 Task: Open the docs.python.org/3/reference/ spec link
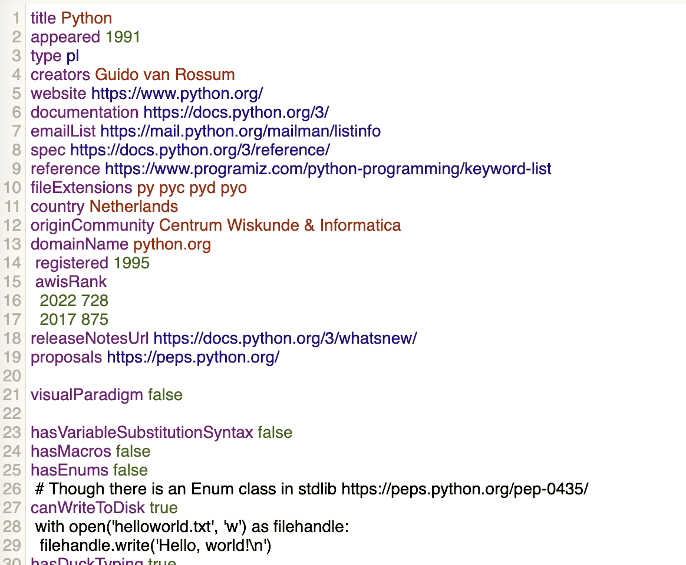point(200,150)
